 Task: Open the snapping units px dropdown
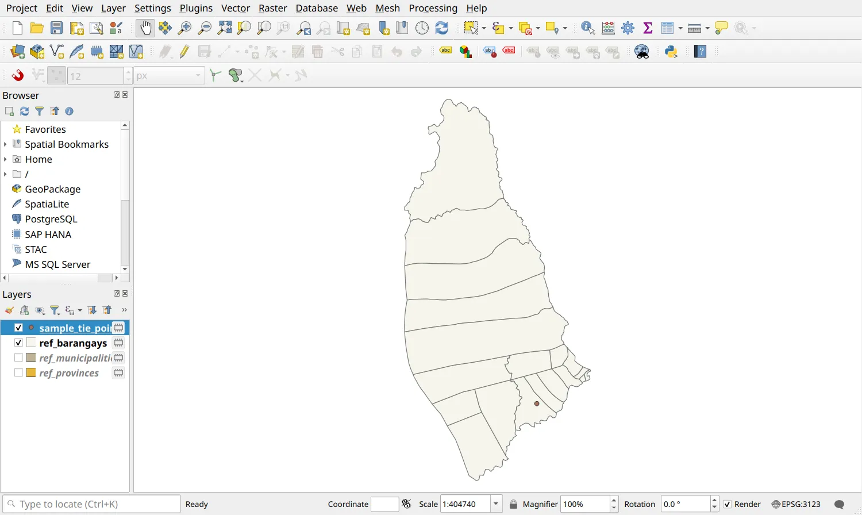[x=169, y=75]
